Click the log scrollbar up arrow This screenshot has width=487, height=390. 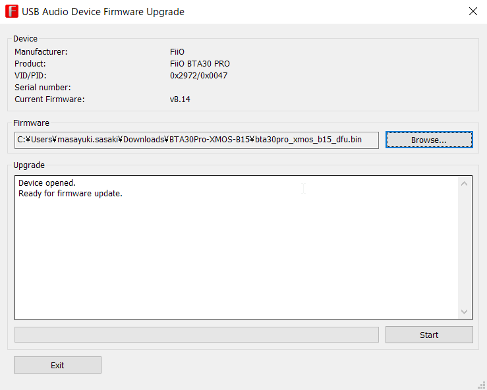tap(464, 184)
